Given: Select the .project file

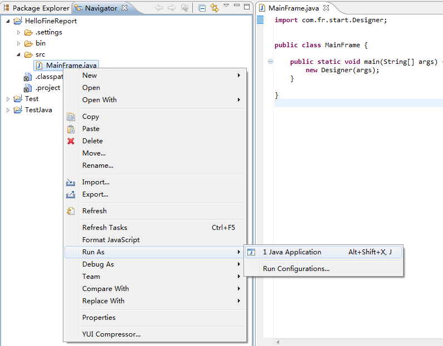Looking at the screenshot, I should [48, 88].
